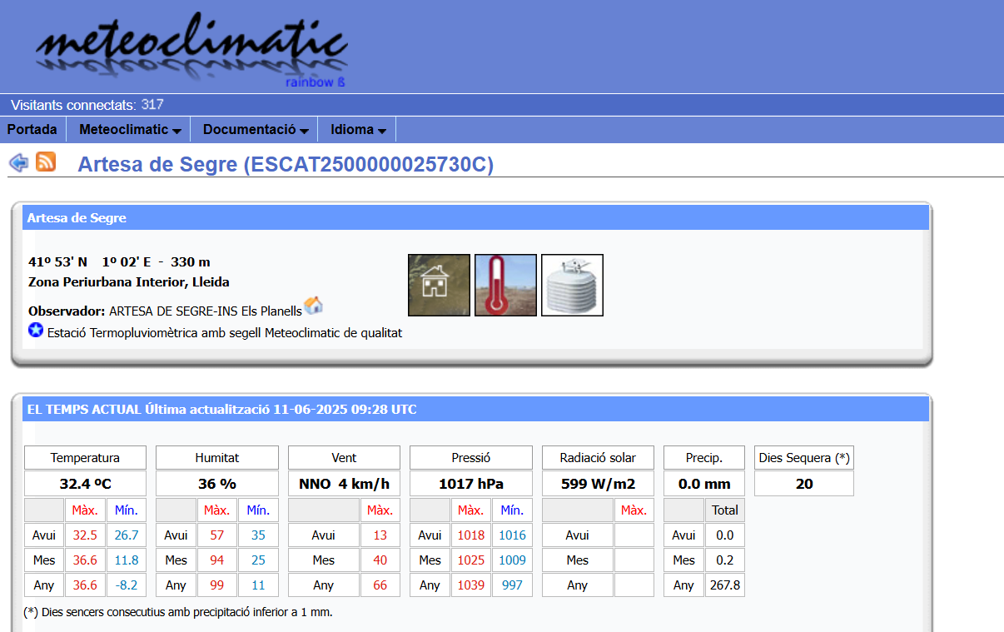1004x632 pixels.
Task: Click the Artesa de Segre station title
Action: click(x=285, y=165)
